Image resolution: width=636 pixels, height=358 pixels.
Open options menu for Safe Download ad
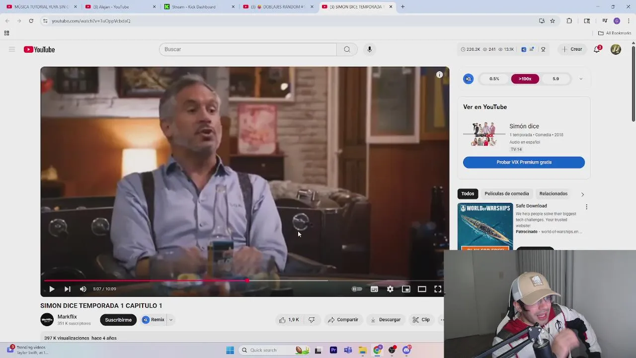click(586, 207)
